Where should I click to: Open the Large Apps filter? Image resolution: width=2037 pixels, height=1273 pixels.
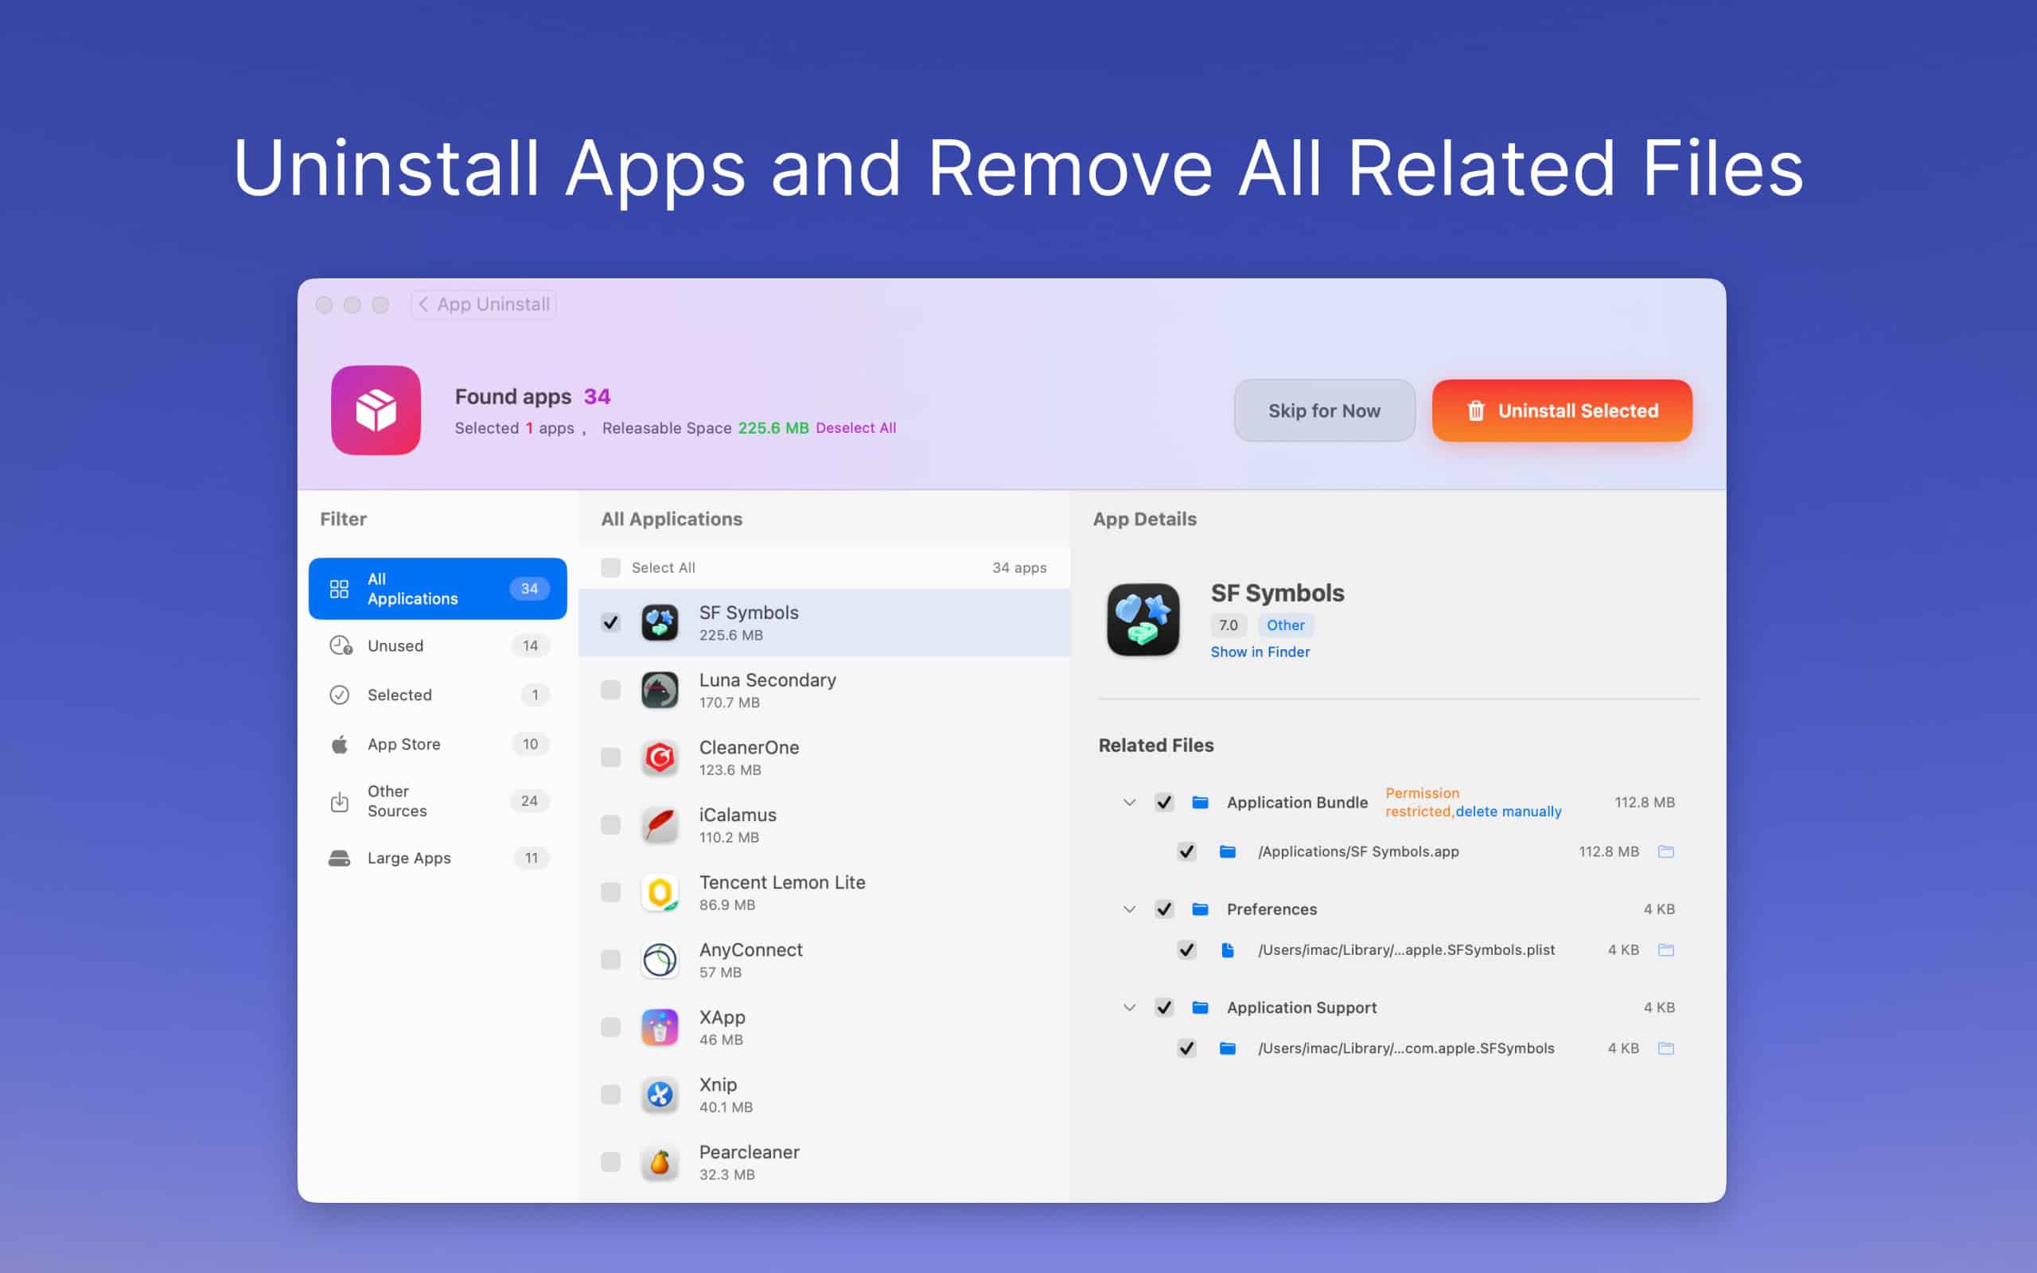(408, 857)
